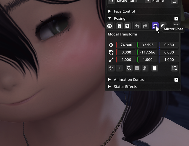
Task: Edit the rotation Y field -117.666
Action: [x=148, y=52]
